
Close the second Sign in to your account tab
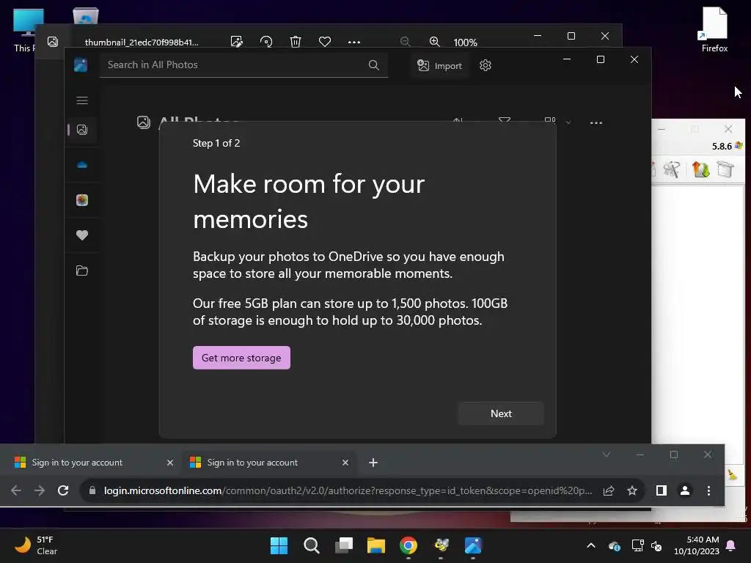click(x=345, y=463)
